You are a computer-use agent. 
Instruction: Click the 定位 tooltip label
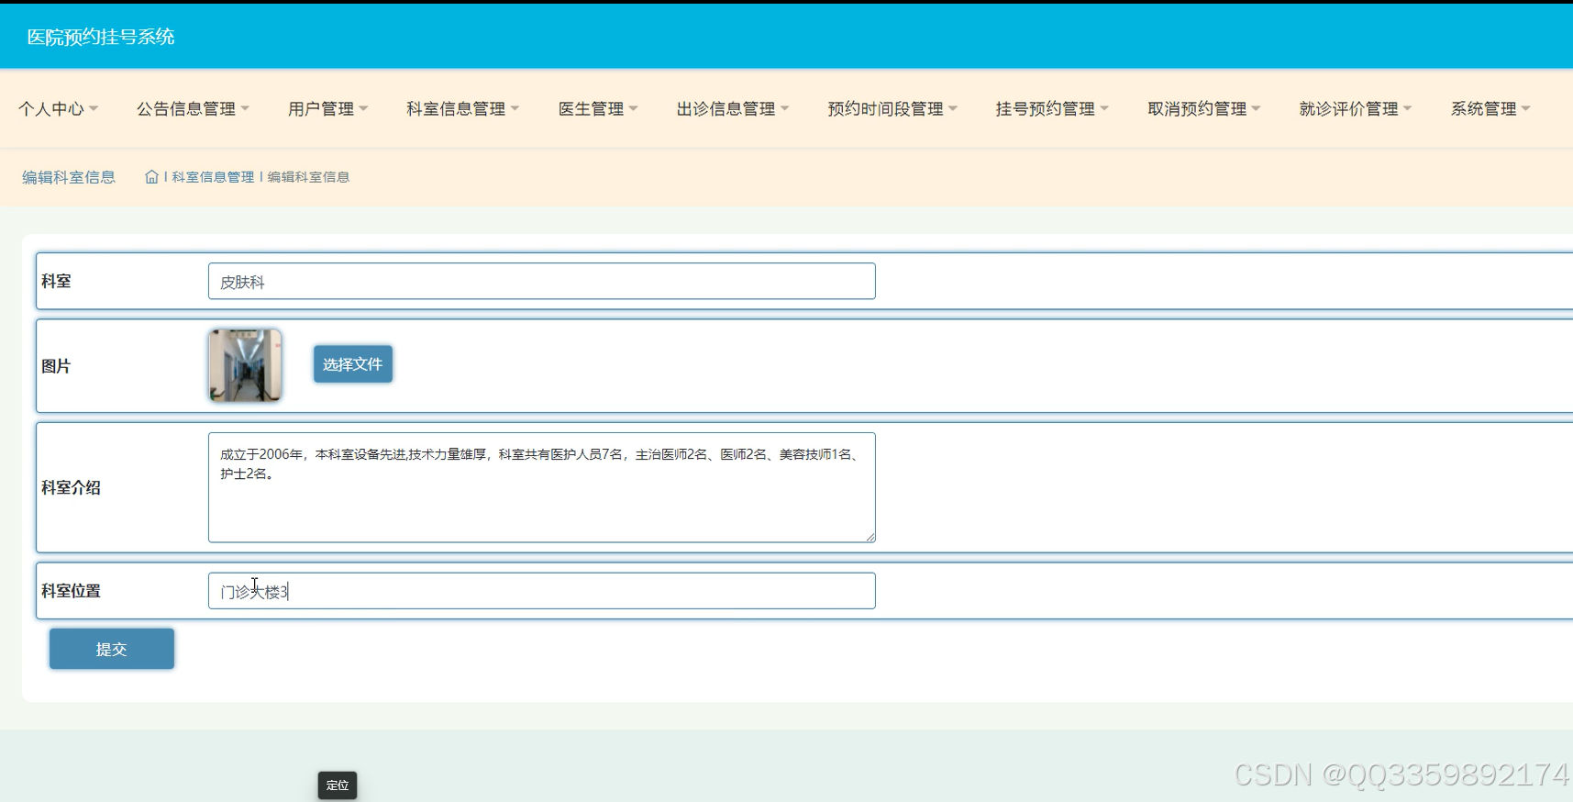(x=338, y=785)
